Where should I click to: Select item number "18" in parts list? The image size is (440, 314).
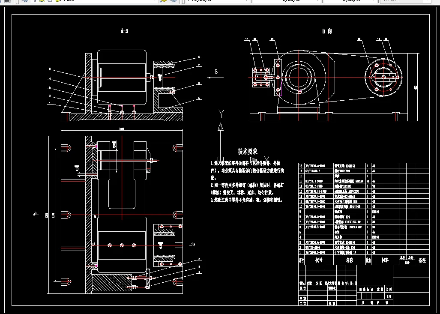(x=301, y=166)
